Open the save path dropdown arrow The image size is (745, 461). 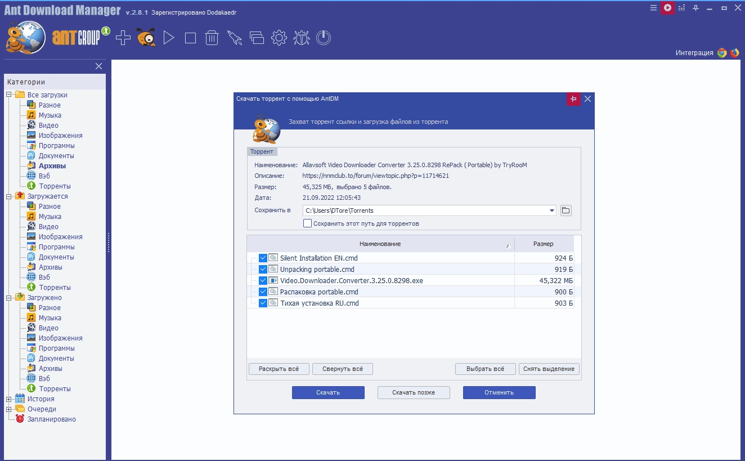coord(551,211)
